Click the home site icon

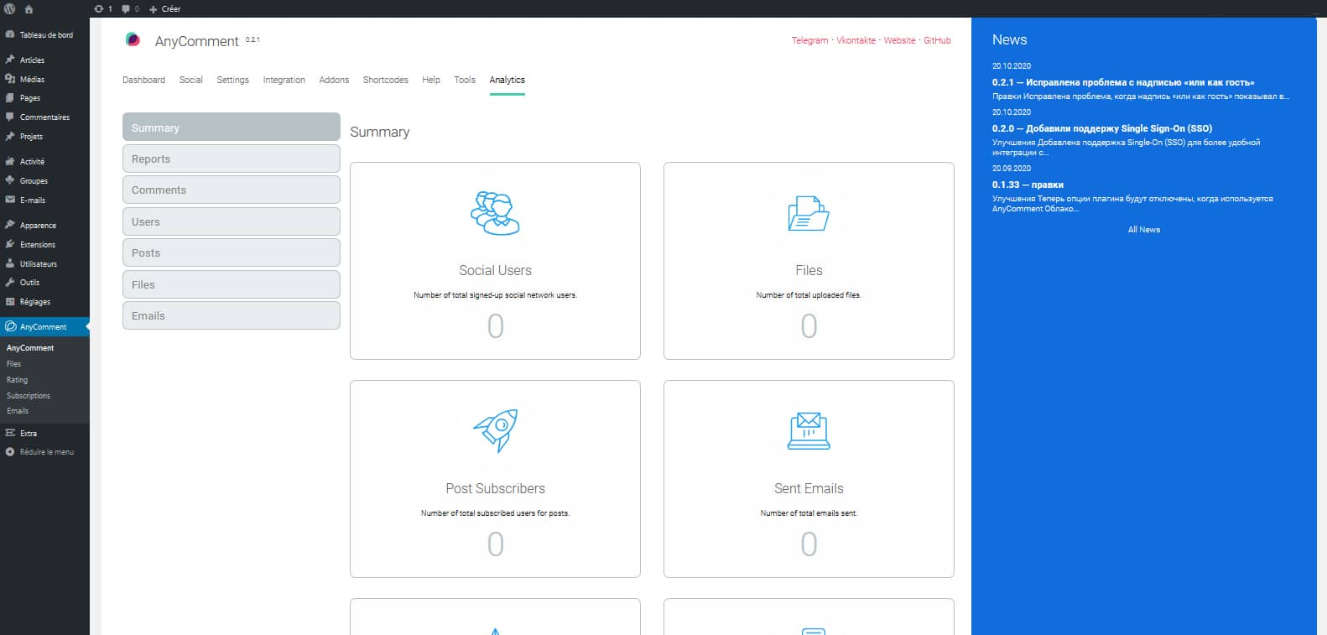(x=29, y=8)
